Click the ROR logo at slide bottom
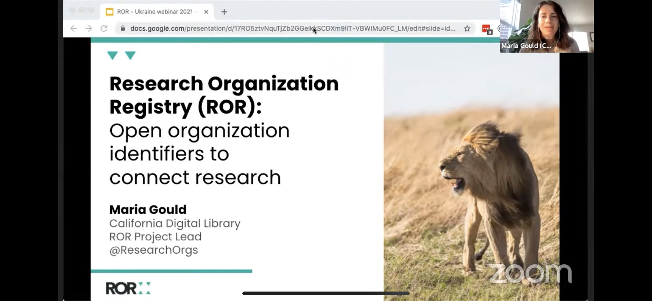The image size is (652, 301). click(x=128, y=288)
